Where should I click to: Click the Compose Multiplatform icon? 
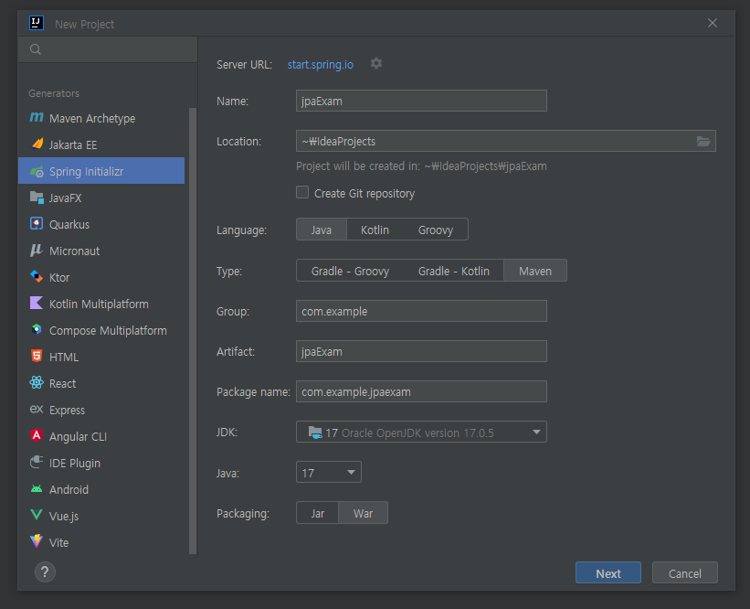(x=37, y=330)
